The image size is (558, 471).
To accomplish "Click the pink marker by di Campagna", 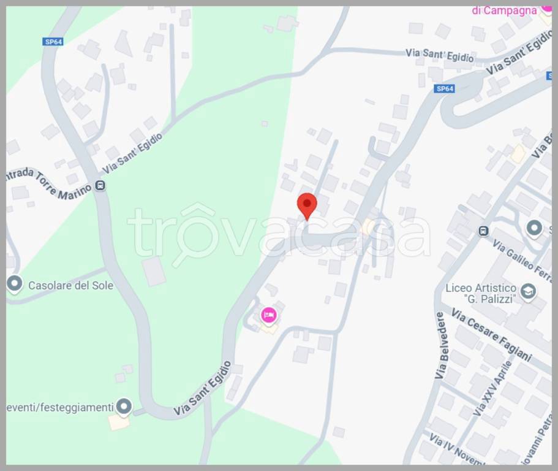I will (x=546, y=9).
